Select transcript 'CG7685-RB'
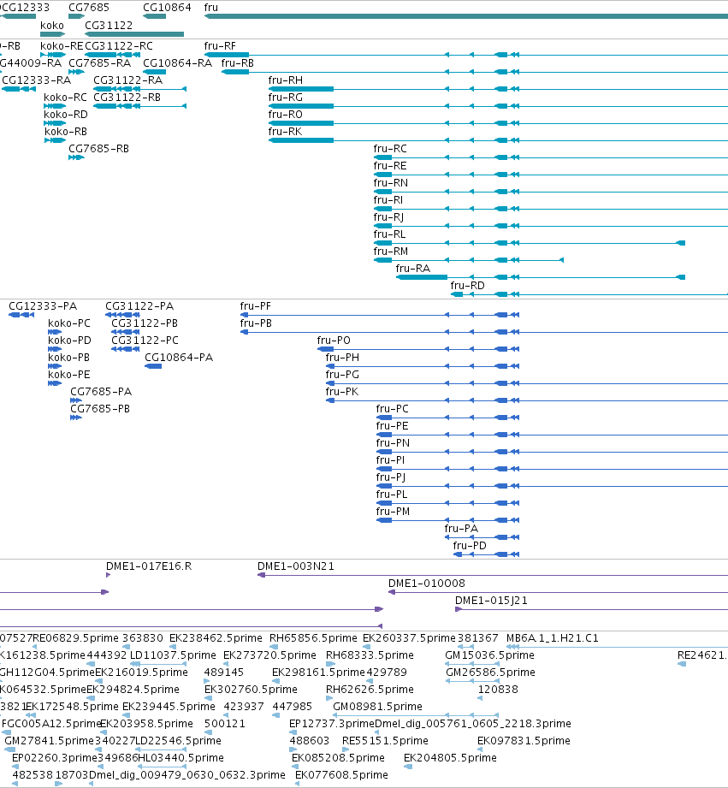Screen dimensions: 728x788 click(98, 149)
